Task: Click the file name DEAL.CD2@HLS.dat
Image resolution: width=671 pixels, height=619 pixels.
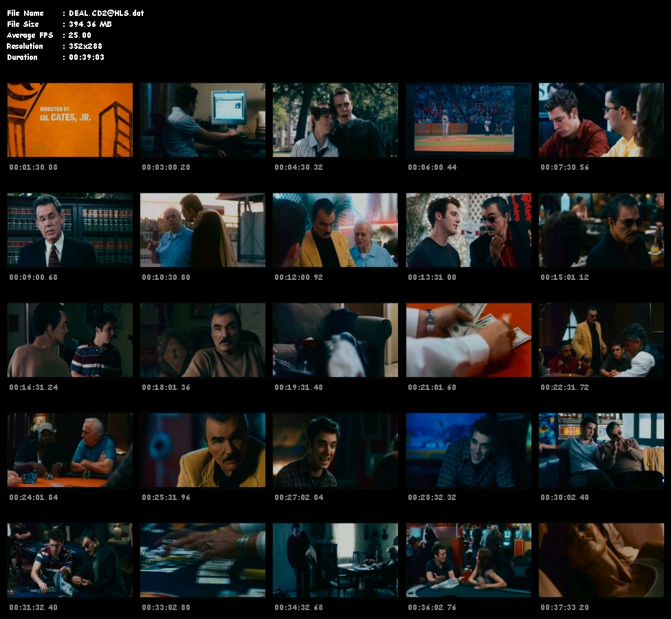Action: (x=106, y=13)
